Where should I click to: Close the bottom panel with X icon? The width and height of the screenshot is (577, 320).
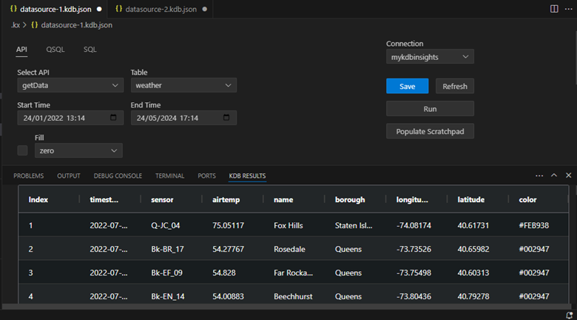(x=568, y=176)
